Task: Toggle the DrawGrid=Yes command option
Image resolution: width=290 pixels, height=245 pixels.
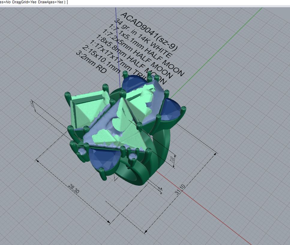Action: [24, 2]
